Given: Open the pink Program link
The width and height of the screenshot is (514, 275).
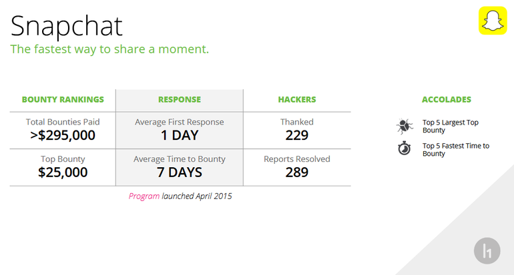Looking at the screenshot, I should click(144, 196).
